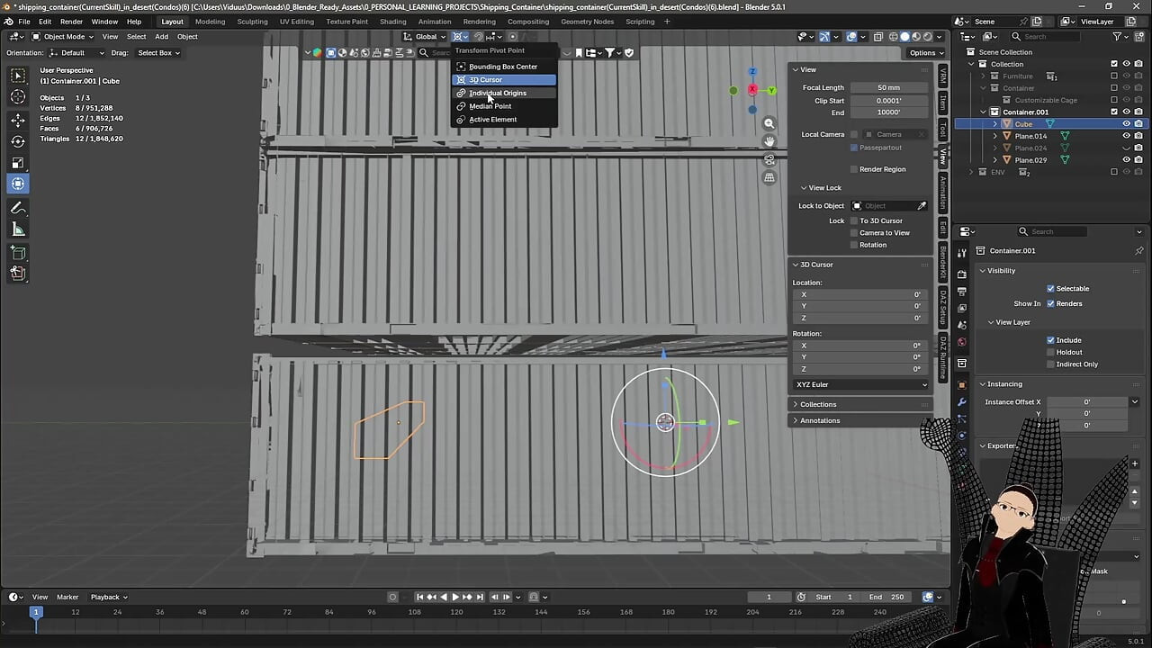Enable Lock To 3D Cursor checkbox
Viewport: 1152px width, 648px height.
pos(854,220)
